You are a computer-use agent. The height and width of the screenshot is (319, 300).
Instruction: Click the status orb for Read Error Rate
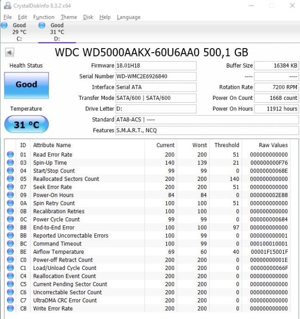[x=10, y=154]
